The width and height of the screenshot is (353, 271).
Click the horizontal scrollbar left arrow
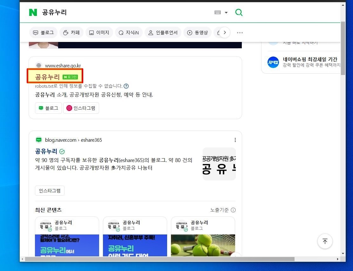click(22, 259)
